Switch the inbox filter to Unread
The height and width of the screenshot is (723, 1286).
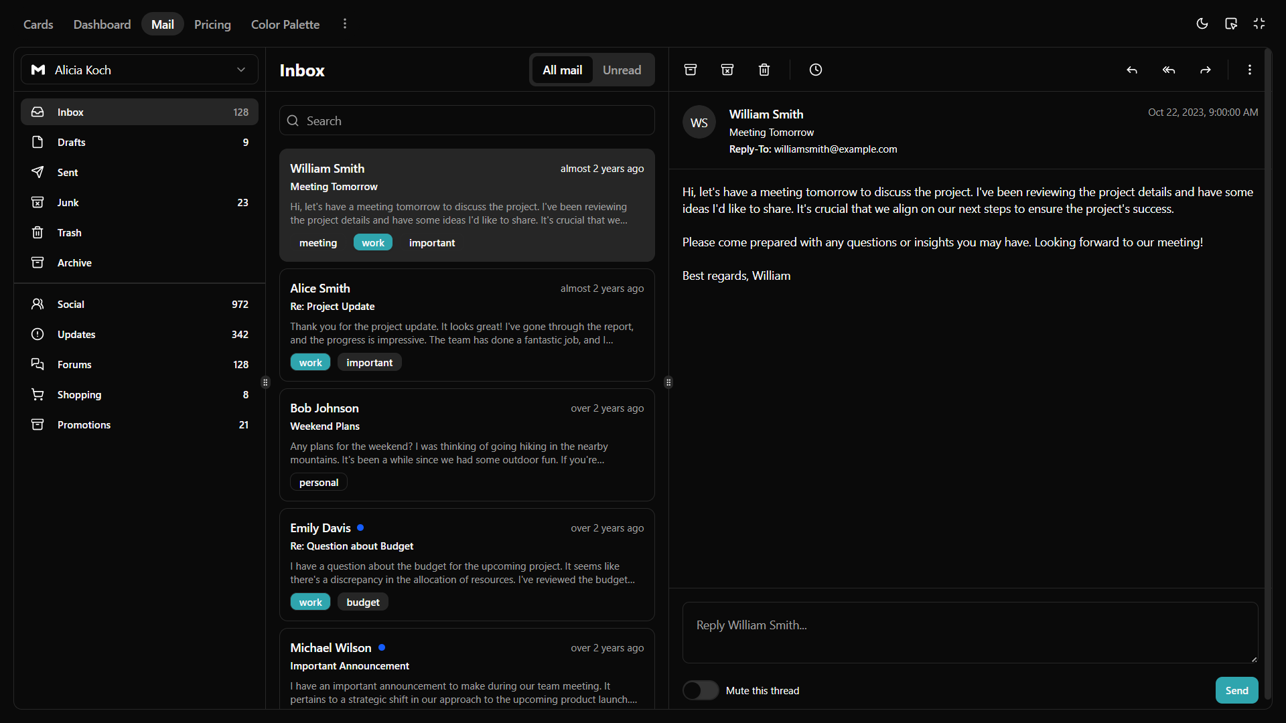[622, 70]
